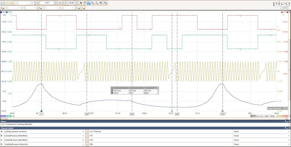Step Channel B range down
This screenshot has height=147, width=291.
[x=44, y=8]
